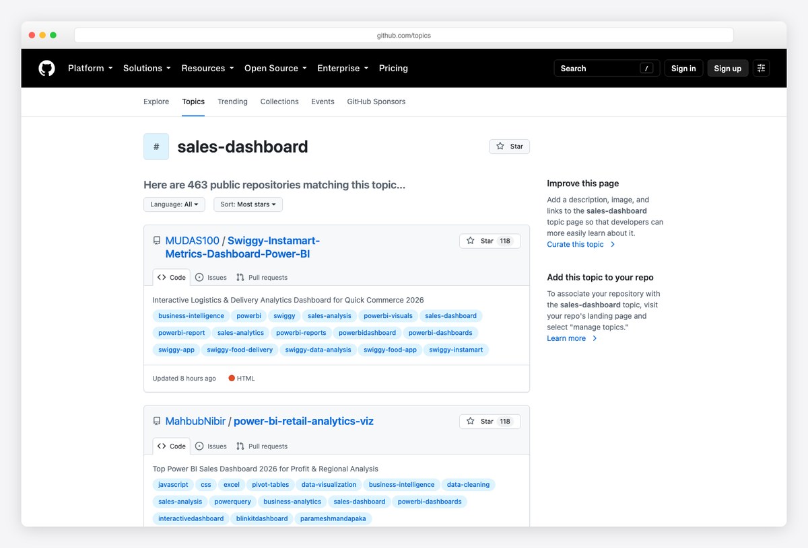The image size is (808, 548).
Task: Open the blinkitdashboard topic tag
Action: 262,518
